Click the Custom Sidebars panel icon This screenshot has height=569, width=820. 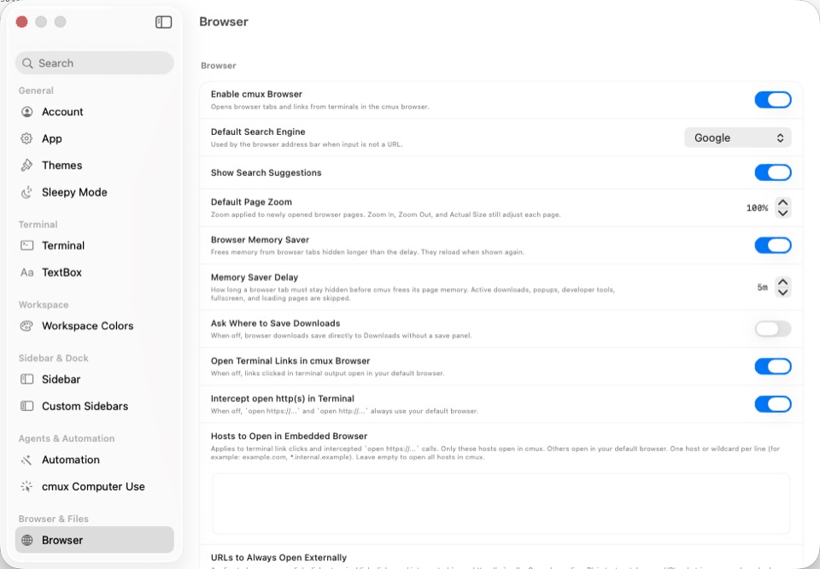point(26,406)
